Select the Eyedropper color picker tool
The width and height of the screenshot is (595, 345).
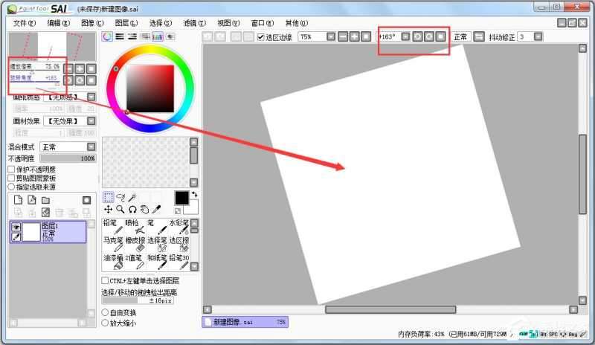[x=155, y=210]
